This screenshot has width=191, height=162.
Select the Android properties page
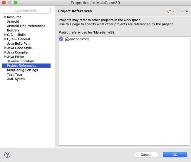pos(13,21)
